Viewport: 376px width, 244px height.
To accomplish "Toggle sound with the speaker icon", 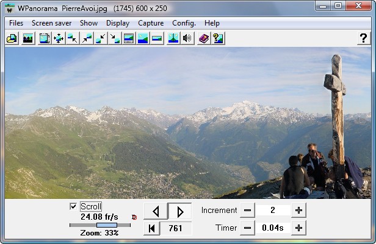I will [x=187, y=38].
